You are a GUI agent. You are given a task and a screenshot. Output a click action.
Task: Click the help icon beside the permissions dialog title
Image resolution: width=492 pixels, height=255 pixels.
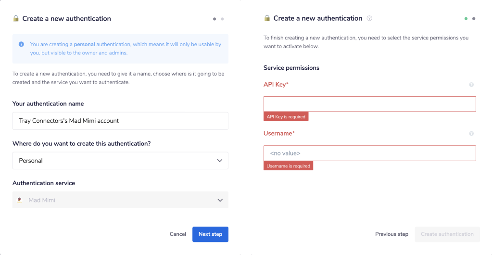[x=369, y=18]
